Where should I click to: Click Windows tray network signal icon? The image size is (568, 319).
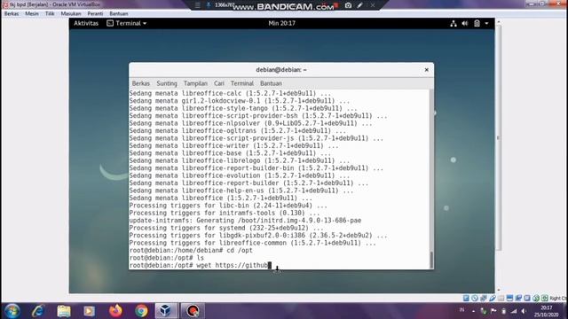514,311
